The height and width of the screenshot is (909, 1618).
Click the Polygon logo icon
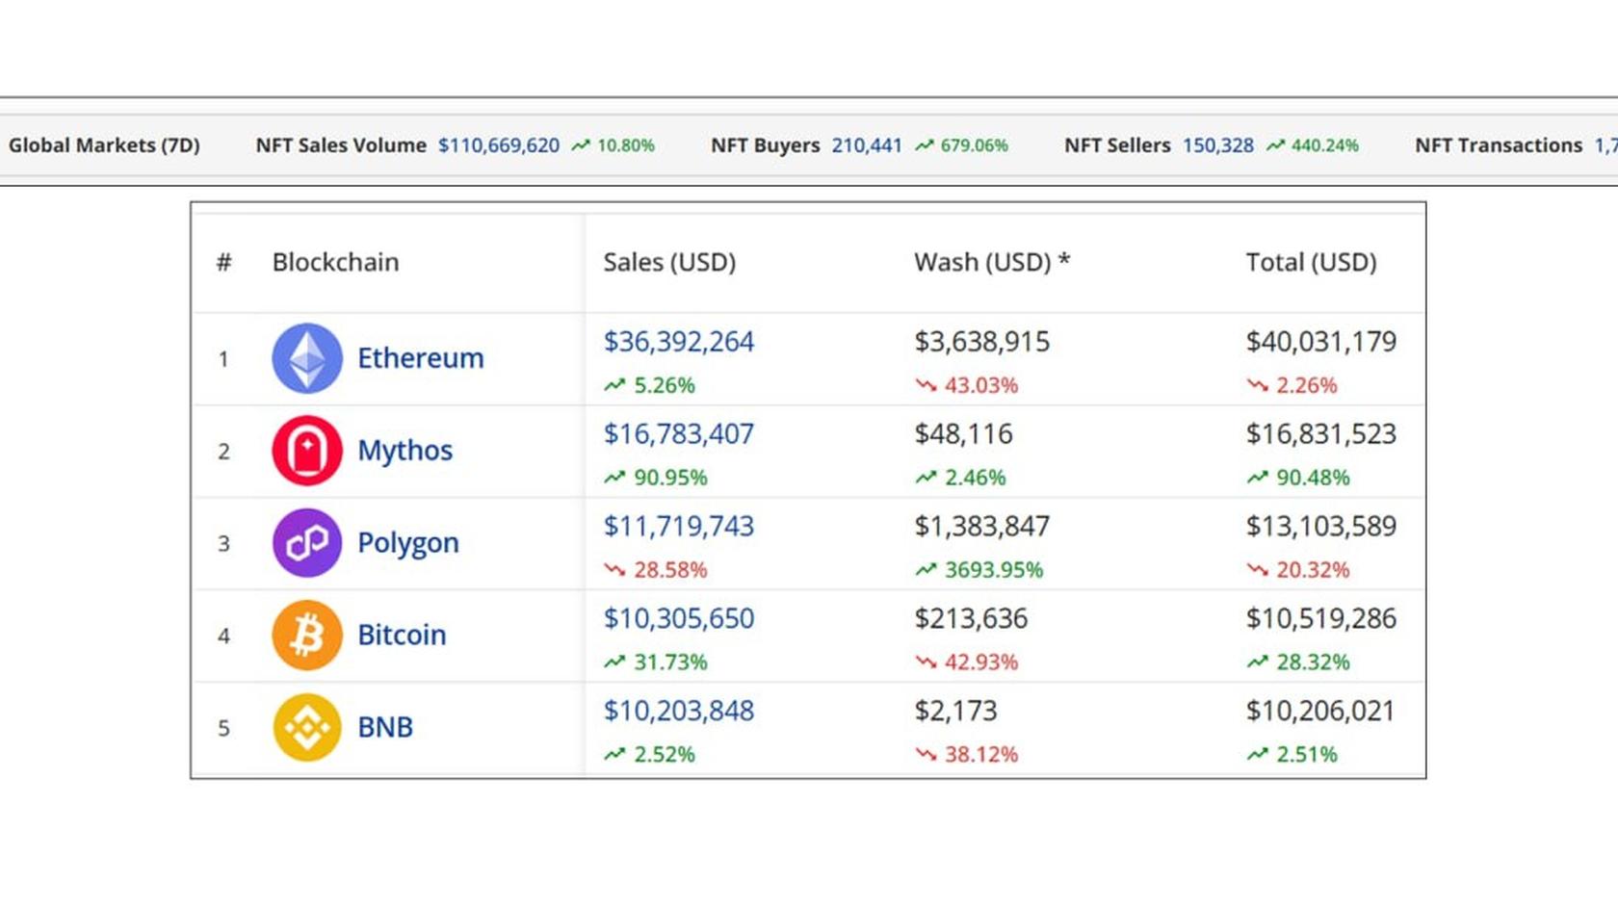tap(307, 543)
